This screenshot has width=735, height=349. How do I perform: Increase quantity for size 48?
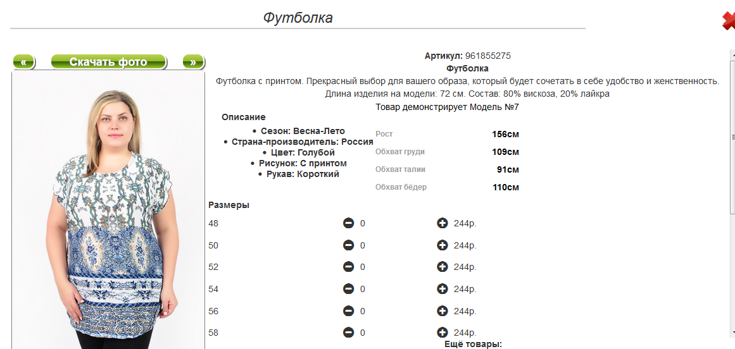tap(442, 223)
